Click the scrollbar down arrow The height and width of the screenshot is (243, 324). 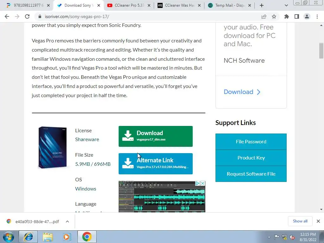321,209
